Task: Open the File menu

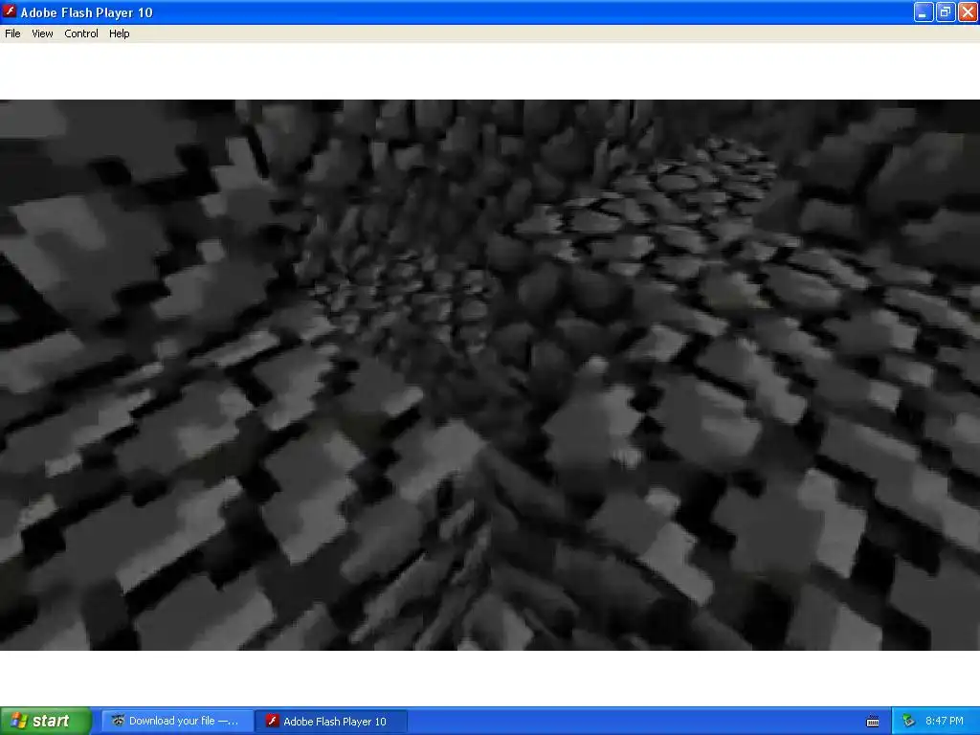Action: 12,33
